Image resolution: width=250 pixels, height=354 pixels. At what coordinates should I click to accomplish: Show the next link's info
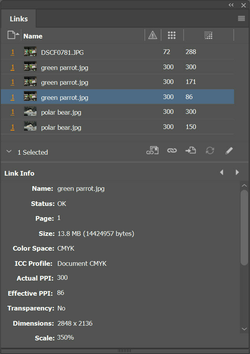237,173
